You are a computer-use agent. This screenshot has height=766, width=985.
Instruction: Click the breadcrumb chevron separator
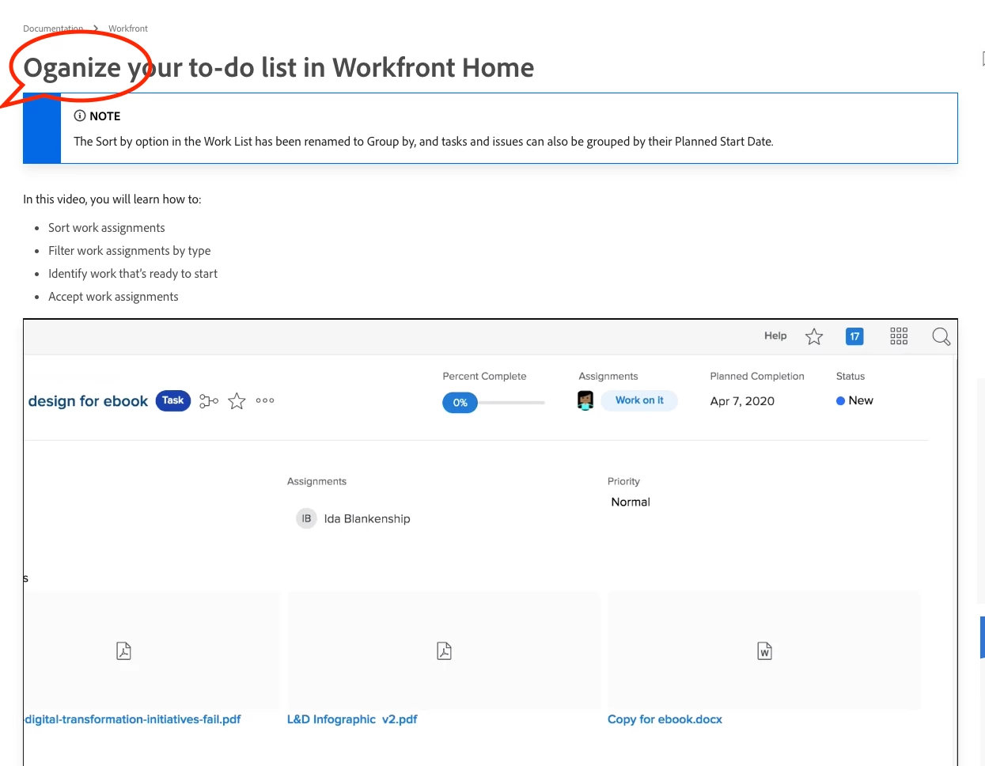click(96, 28)
